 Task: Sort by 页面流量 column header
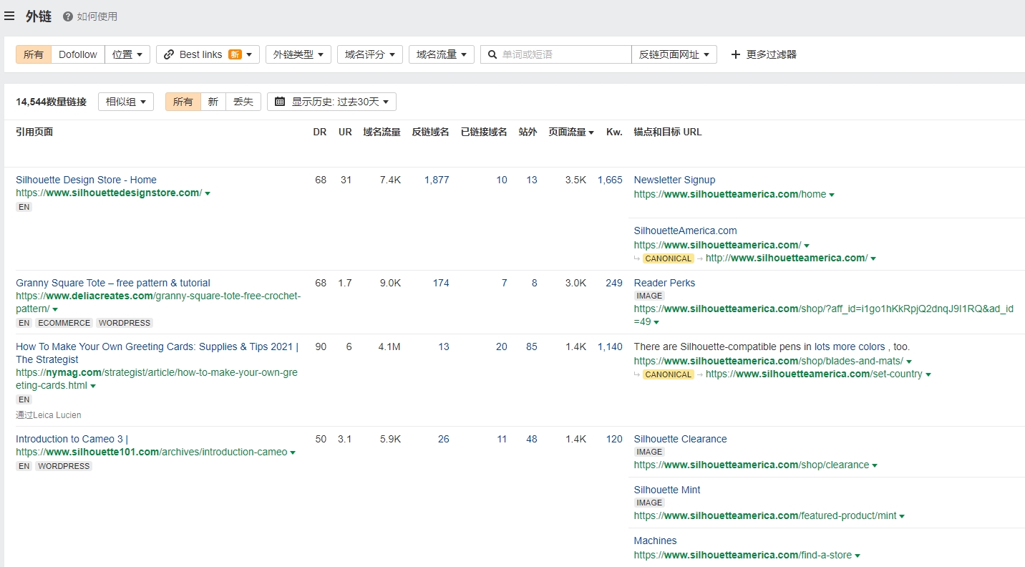(x=571, y=132)
